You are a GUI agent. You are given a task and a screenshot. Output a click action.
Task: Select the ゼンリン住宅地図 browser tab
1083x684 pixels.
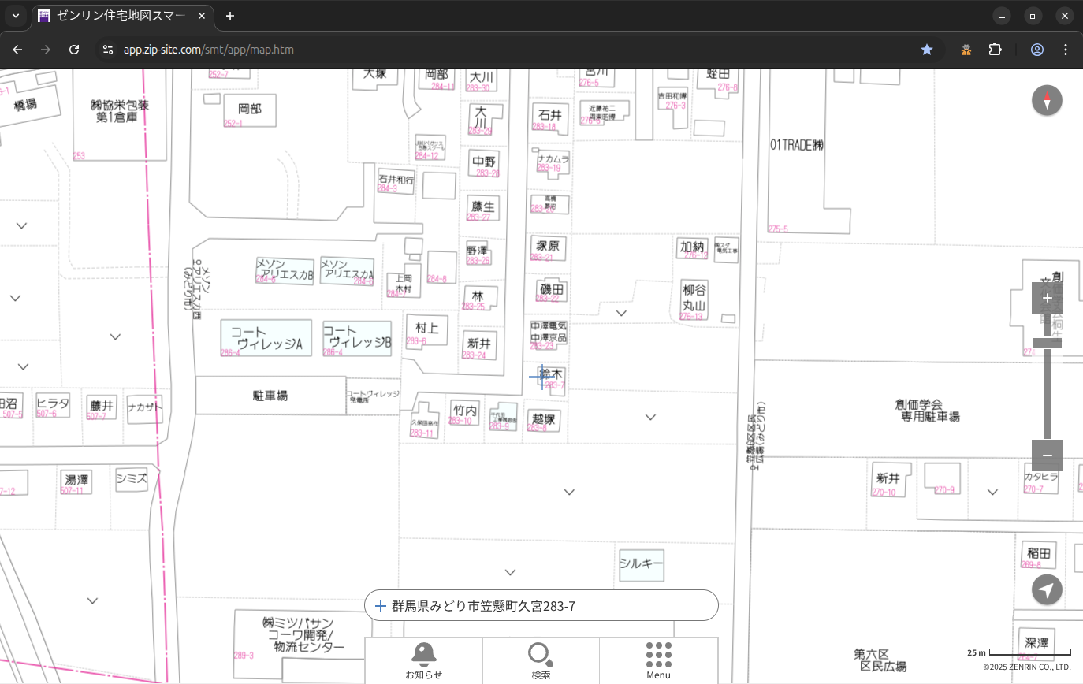point(118,16)
